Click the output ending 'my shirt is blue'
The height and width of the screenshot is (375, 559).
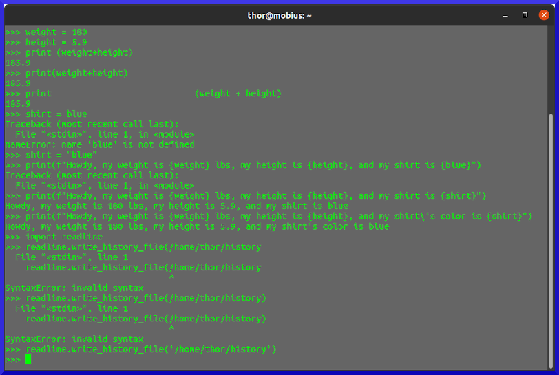[176, 206]
